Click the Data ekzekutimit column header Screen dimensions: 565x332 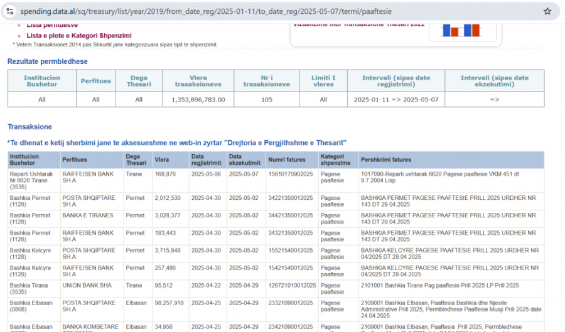coord(245,160)
